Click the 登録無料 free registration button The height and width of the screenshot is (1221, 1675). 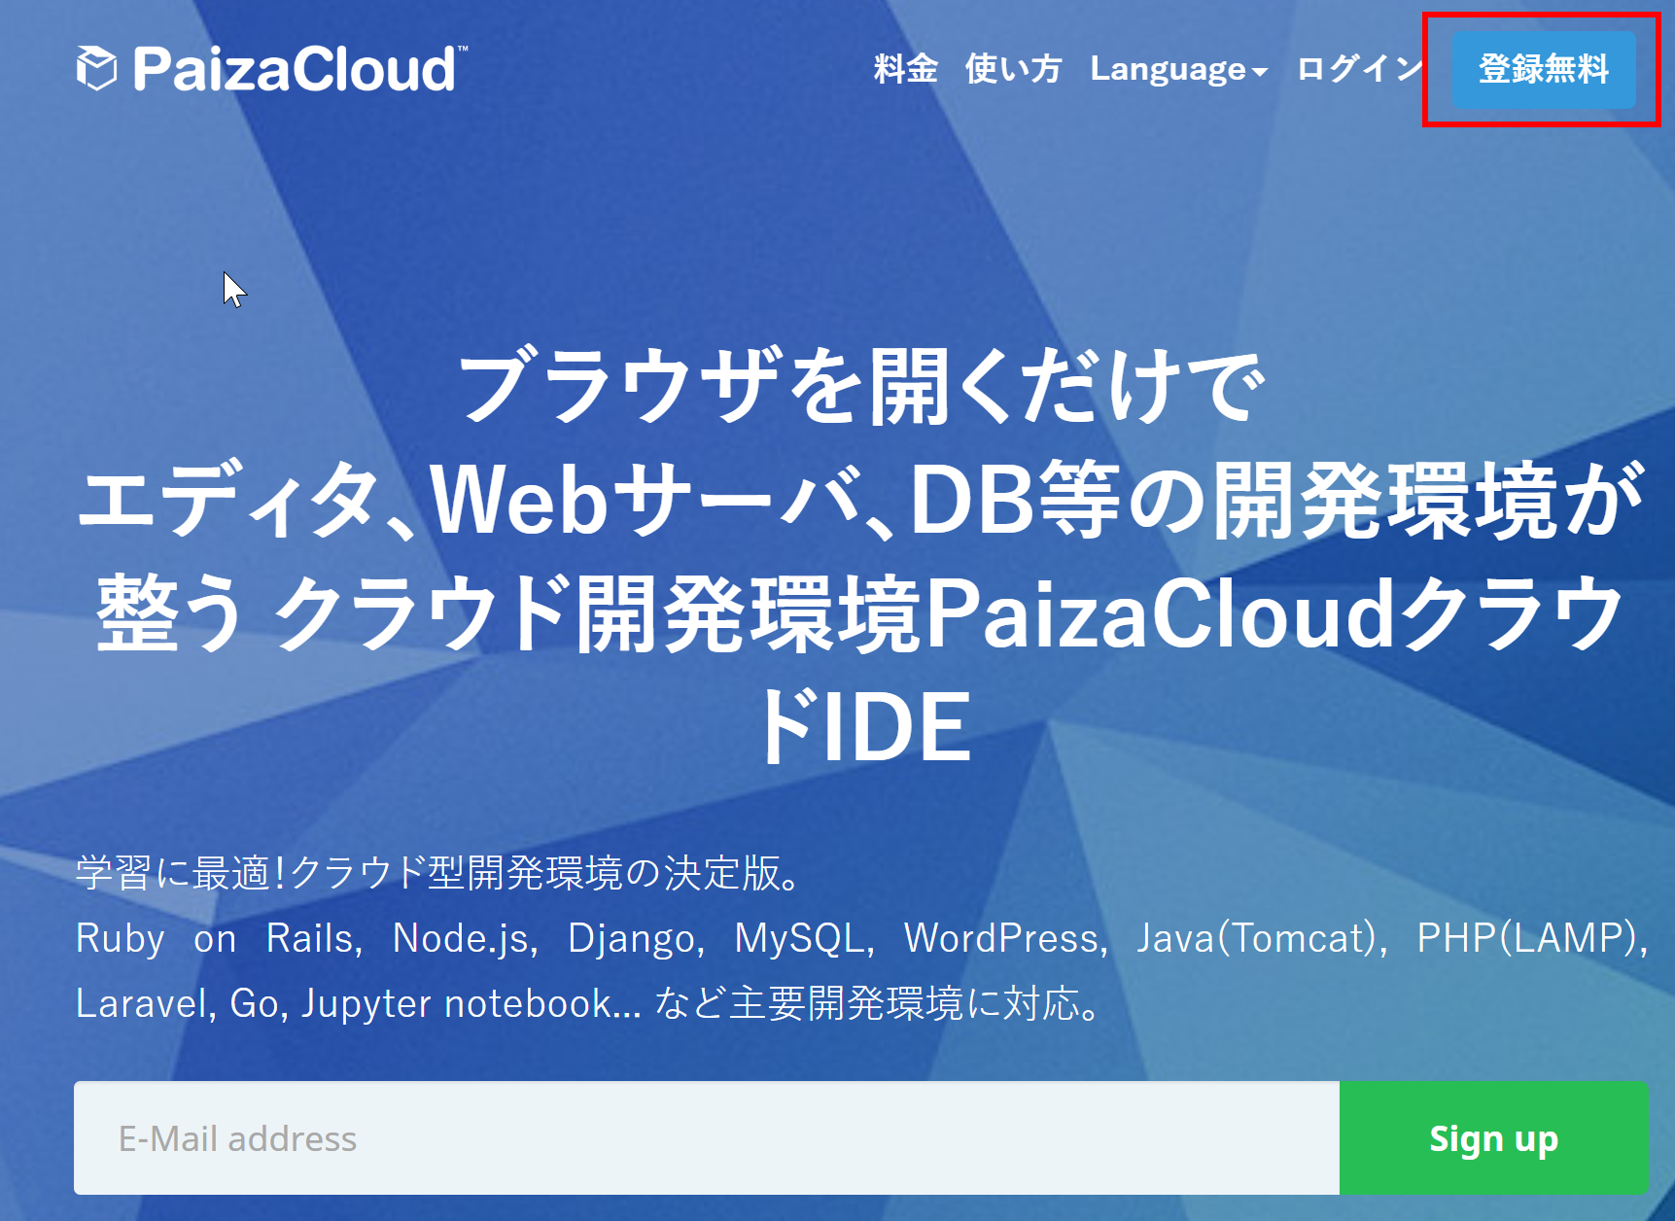[1543, 69]
